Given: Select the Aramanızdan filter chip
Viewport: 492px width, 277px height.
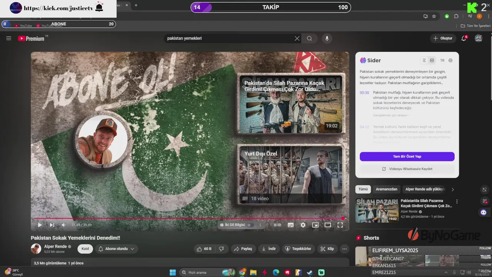Looking at the screenshot, I should point(387,189).
